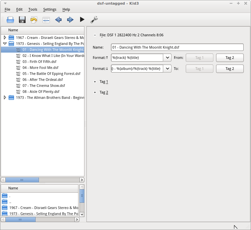Screen dimensions: 251x230
Task: Open the Edit menu
Action: [x=19, y=9]
